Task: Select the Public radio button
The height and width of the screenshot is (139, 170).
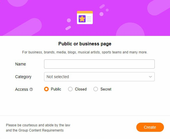Action: (46, 89)
